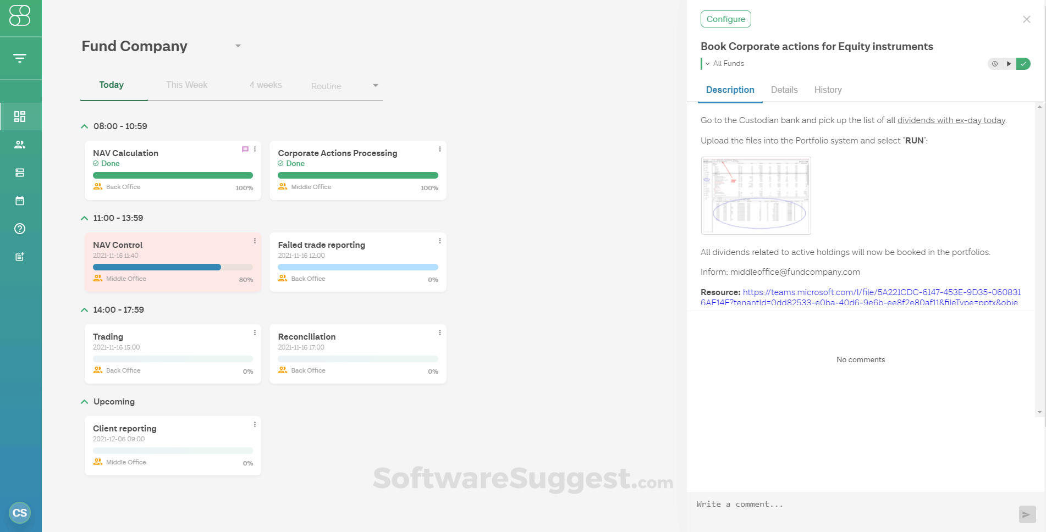Image resolution: width=1046 pixels, height=532 pixels.
Task: Open the calendar icon in the sidebar
Action: click(x=20, y=201)
